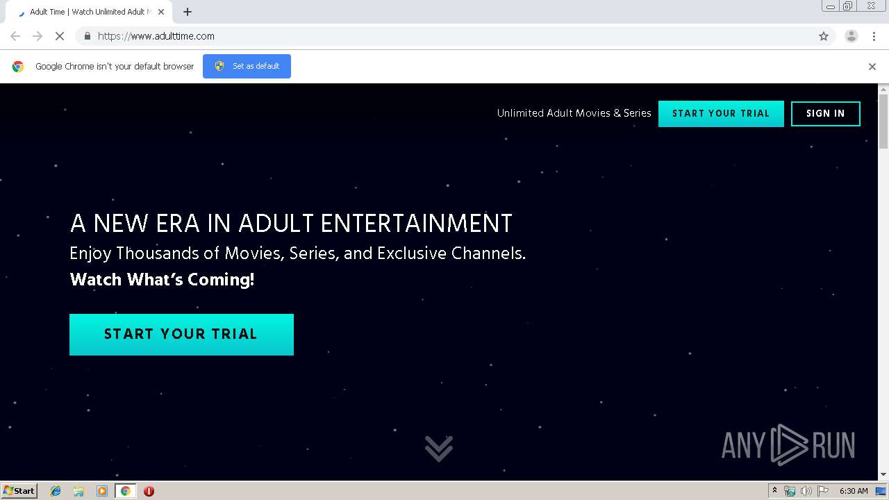Image resolution: width=889 pixels, height=500 pixels.
Task: Click large START YOUR TRIAL hero button
Action: [181, 335]
